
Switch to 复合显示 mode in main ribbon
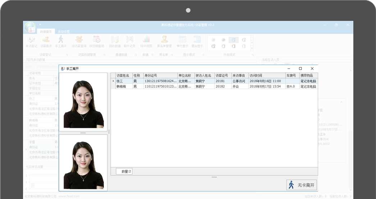pyautogui.click(x=197, y=42)
